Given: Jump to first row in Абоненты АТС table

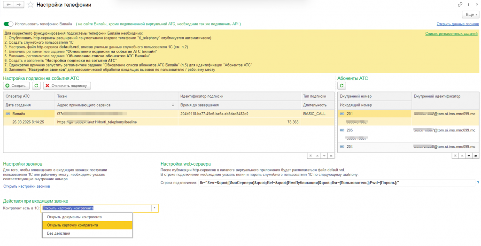Looking at the screenshot, I should point(456,156).
